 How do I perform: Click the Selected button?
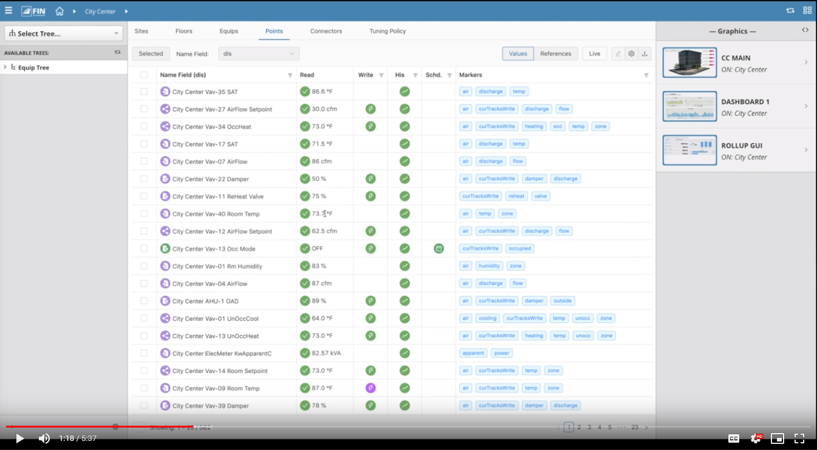click(151, 53)
